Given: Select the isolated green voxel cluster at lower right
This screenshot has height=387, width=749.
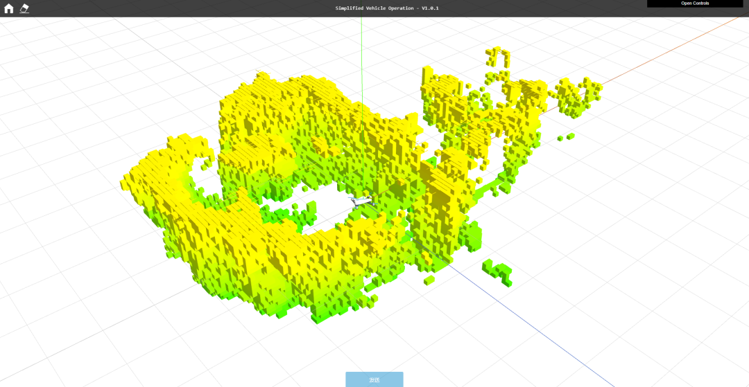Looking at the screenshot, I should click(498, 271).
